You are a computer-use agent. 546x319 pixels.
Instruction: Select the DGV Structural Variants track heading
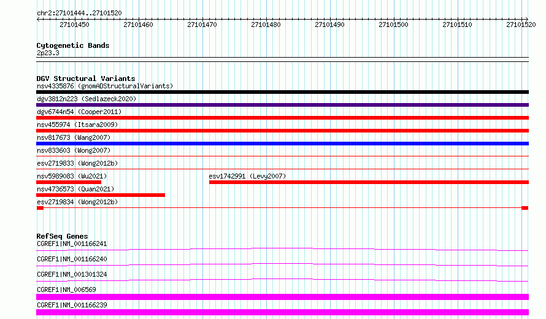pos(86,79)
